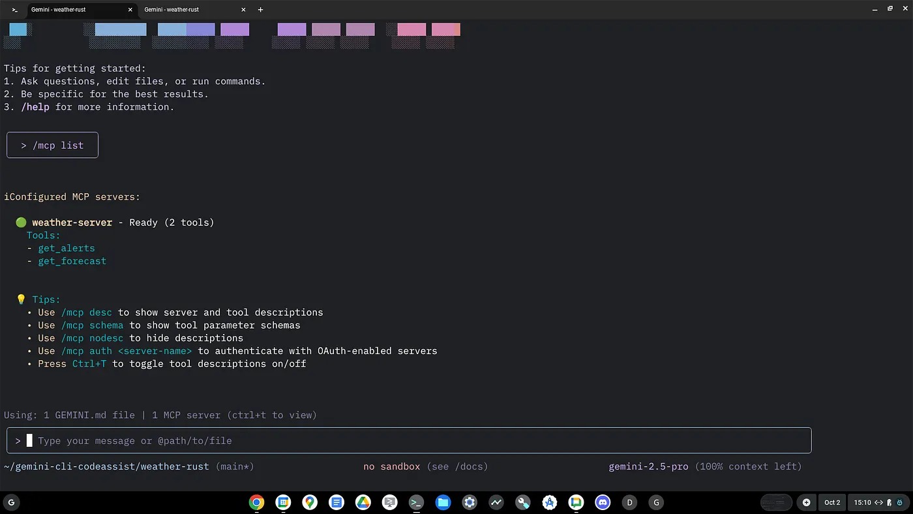The height and width of the screenshot is (514, 913).
Task: Open Google Maps shelf icon
Action: tap(310, 502)
